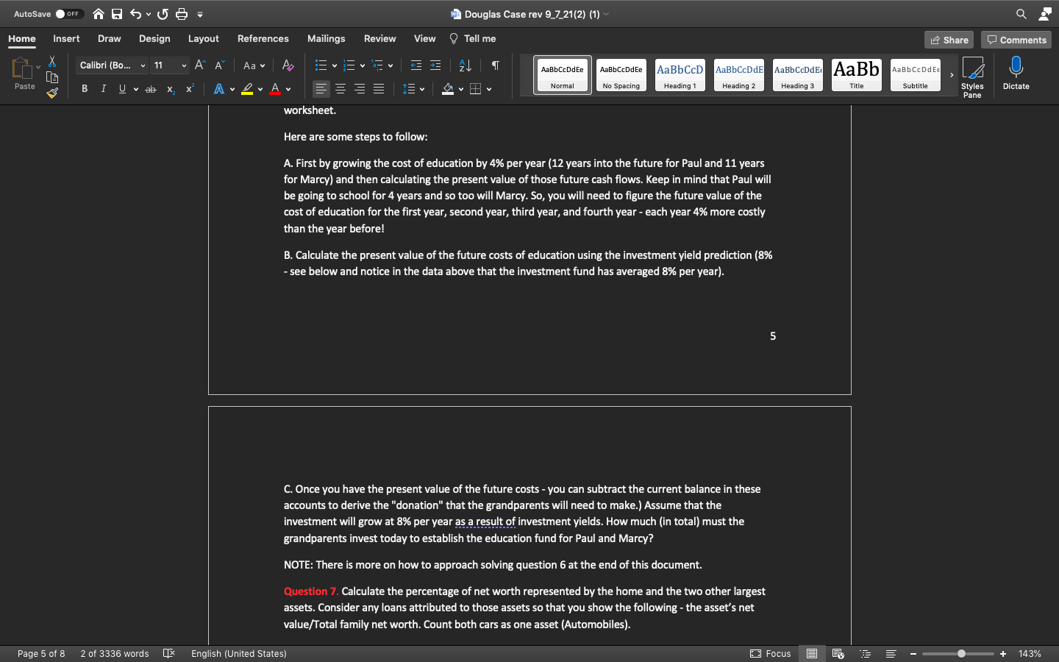Switch to Outline view
The width and height of the screenshot is (1059, 662).
point(866,653)
